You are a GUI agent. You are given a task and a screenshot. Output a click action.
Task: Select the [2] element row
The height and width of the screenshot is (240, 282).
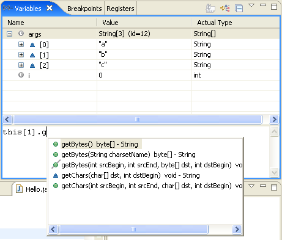point(141,65)
